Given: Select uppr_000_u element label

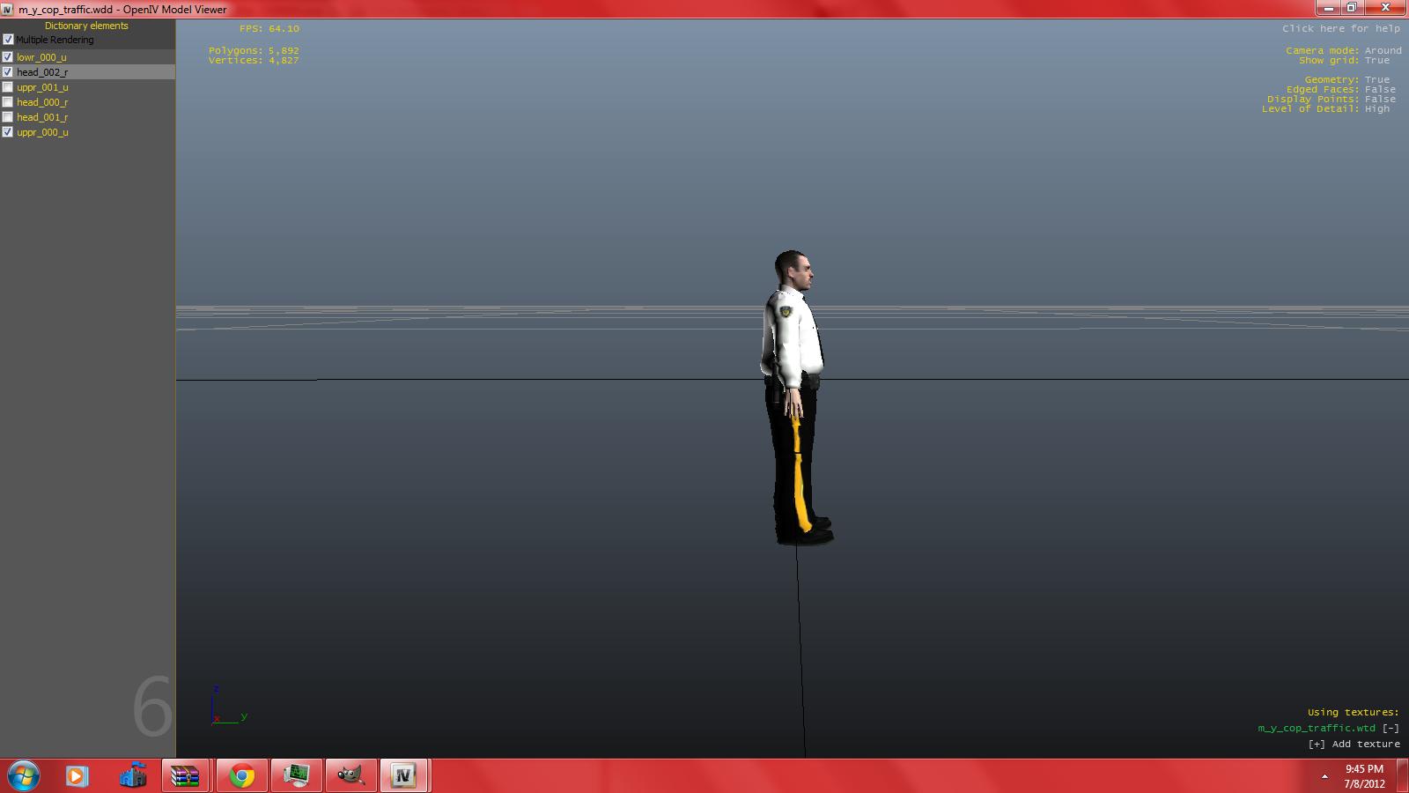Looking at the screenshot, I should [x=42, y=132].
